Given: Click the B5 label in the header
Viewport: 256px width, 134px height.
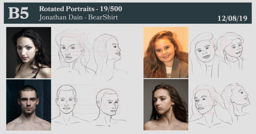Looking at the screenshot, I should [x=18, y=13].
